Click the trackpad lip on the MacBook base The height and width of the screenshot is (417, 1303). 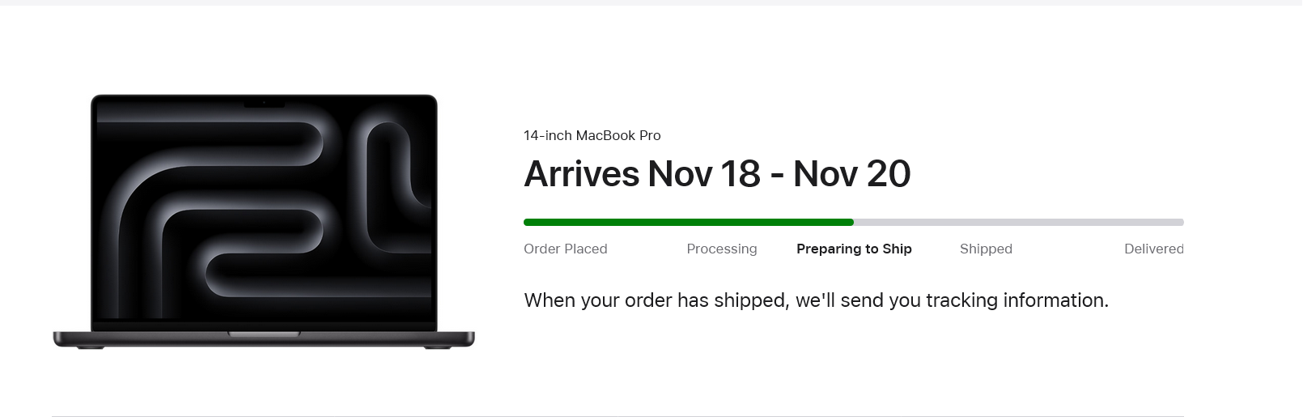[264, 334]
